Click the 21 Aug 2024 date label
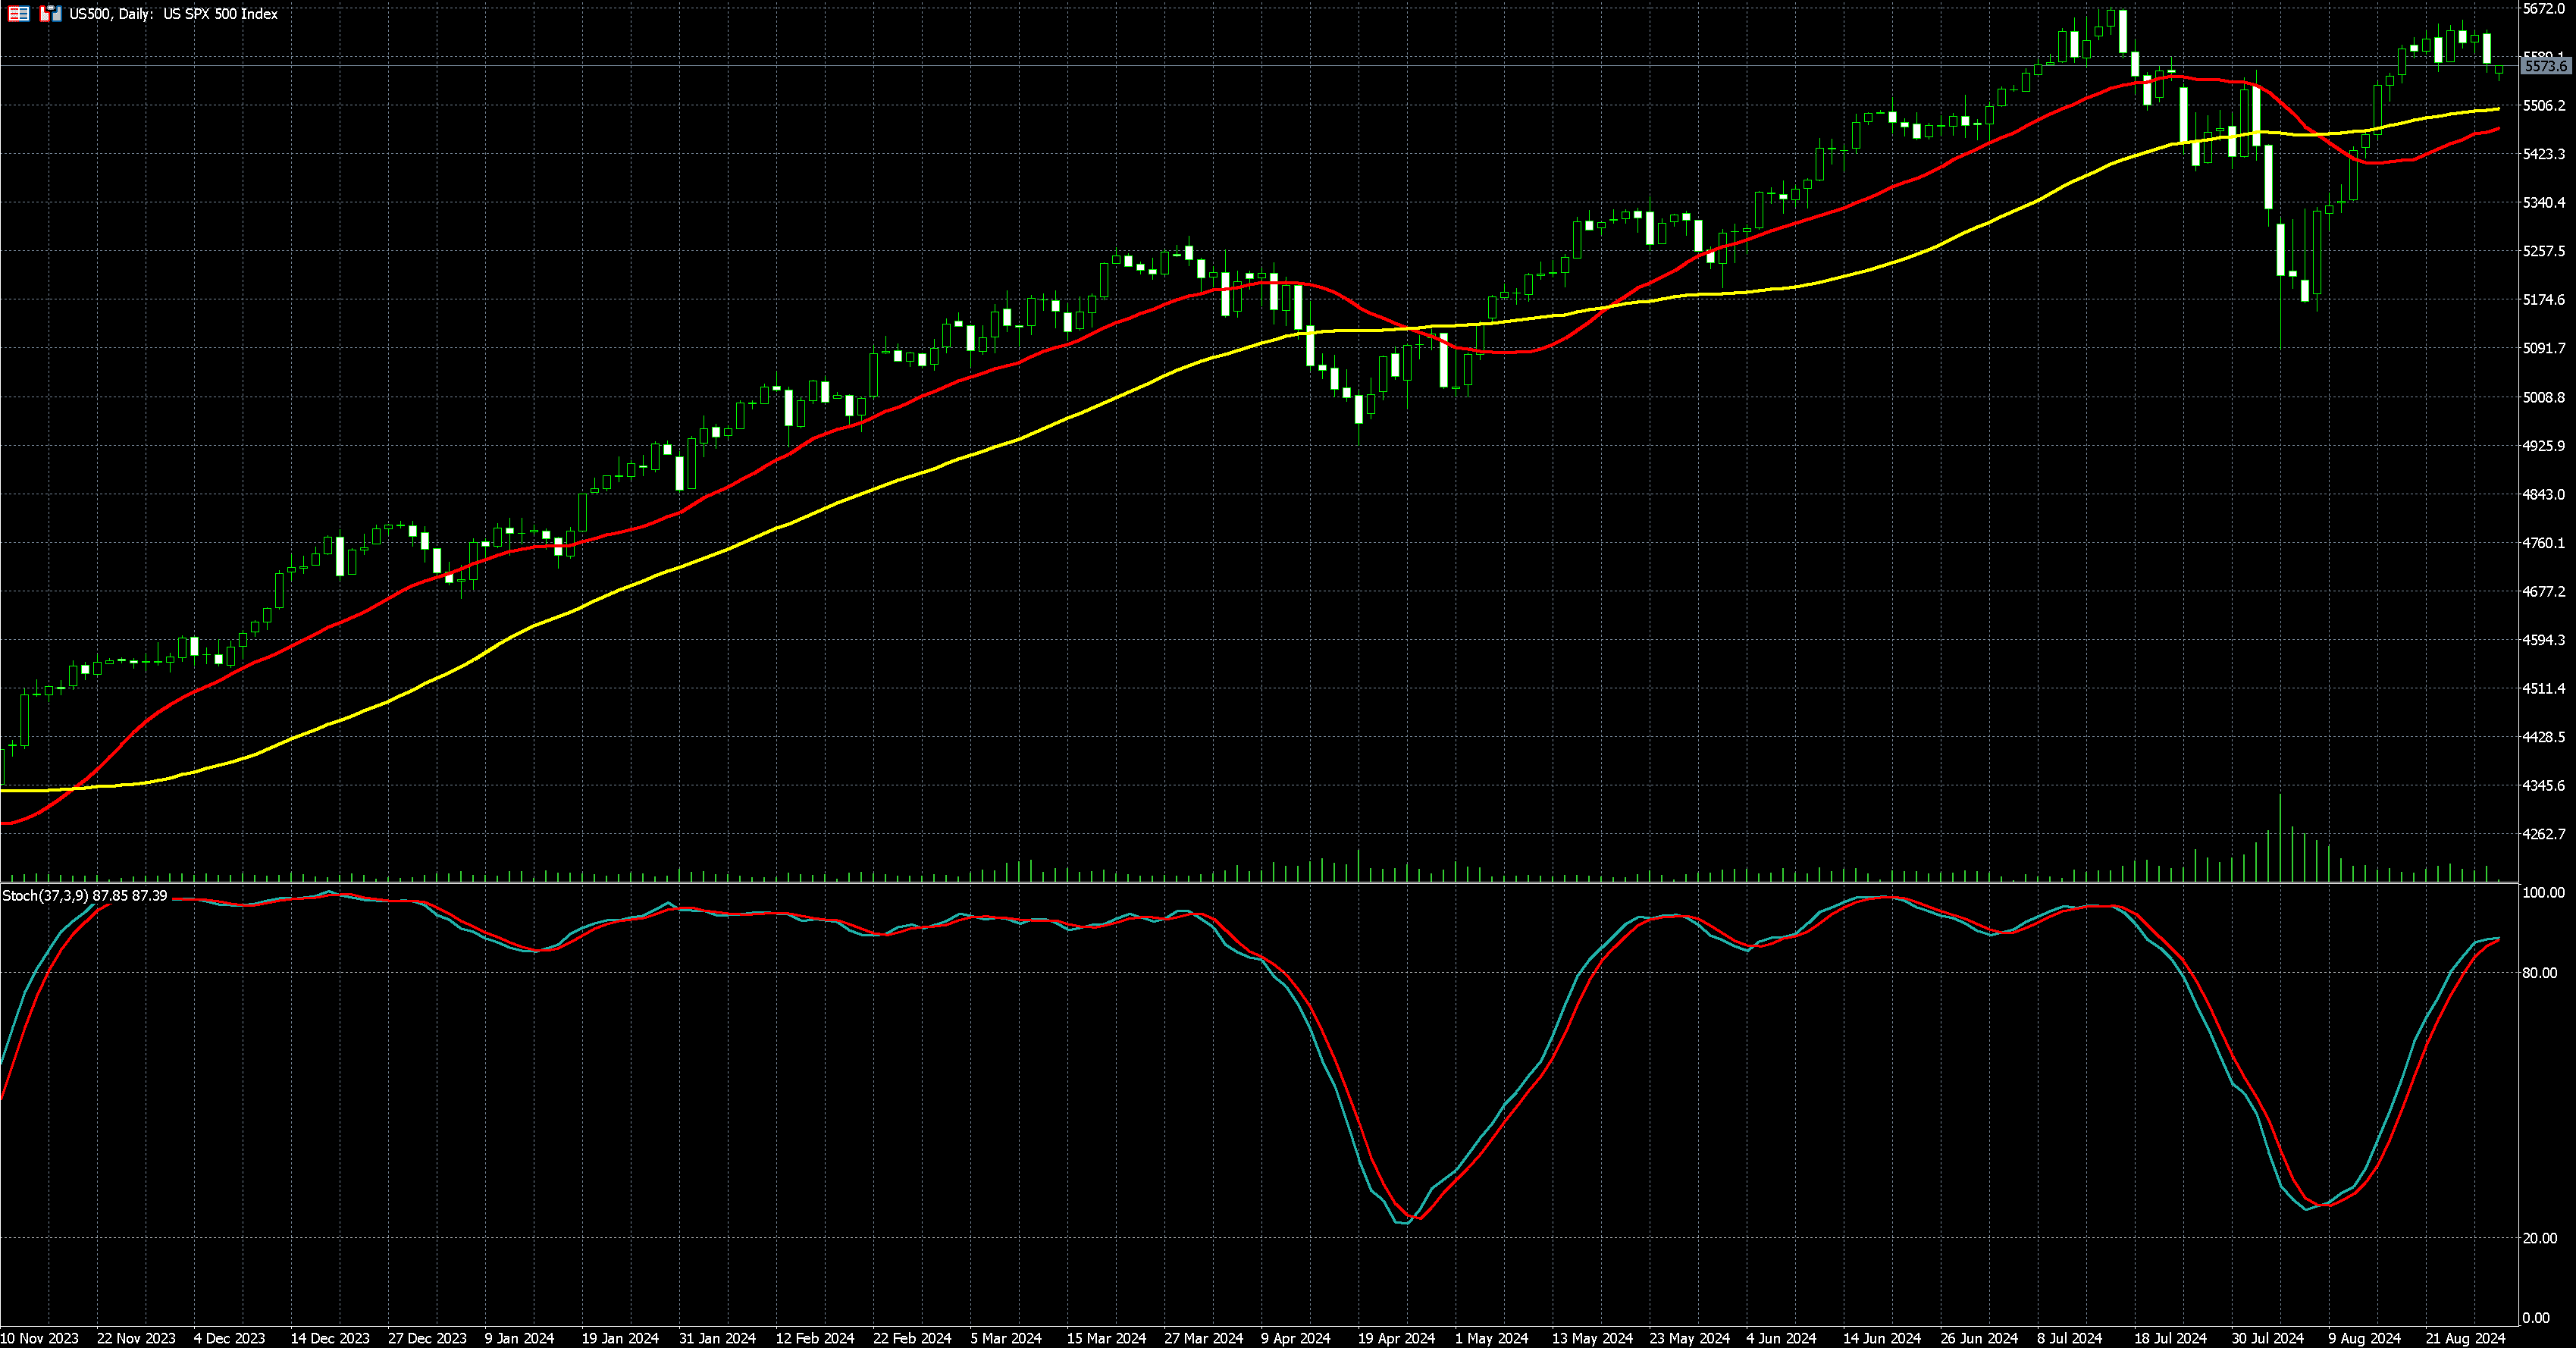2576x1348 pixels. click(2465, 1338)
